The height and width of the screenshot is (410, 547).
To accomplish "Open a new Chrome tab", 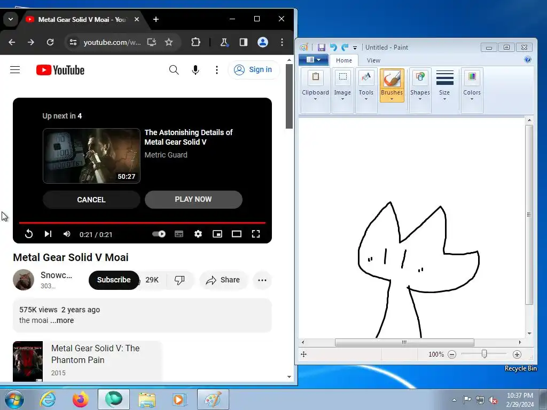I will (156, 19).
